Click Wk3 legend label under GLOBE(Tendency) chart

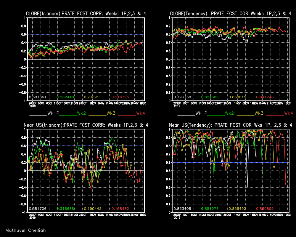pyautogui.click(x=259, y=113)
